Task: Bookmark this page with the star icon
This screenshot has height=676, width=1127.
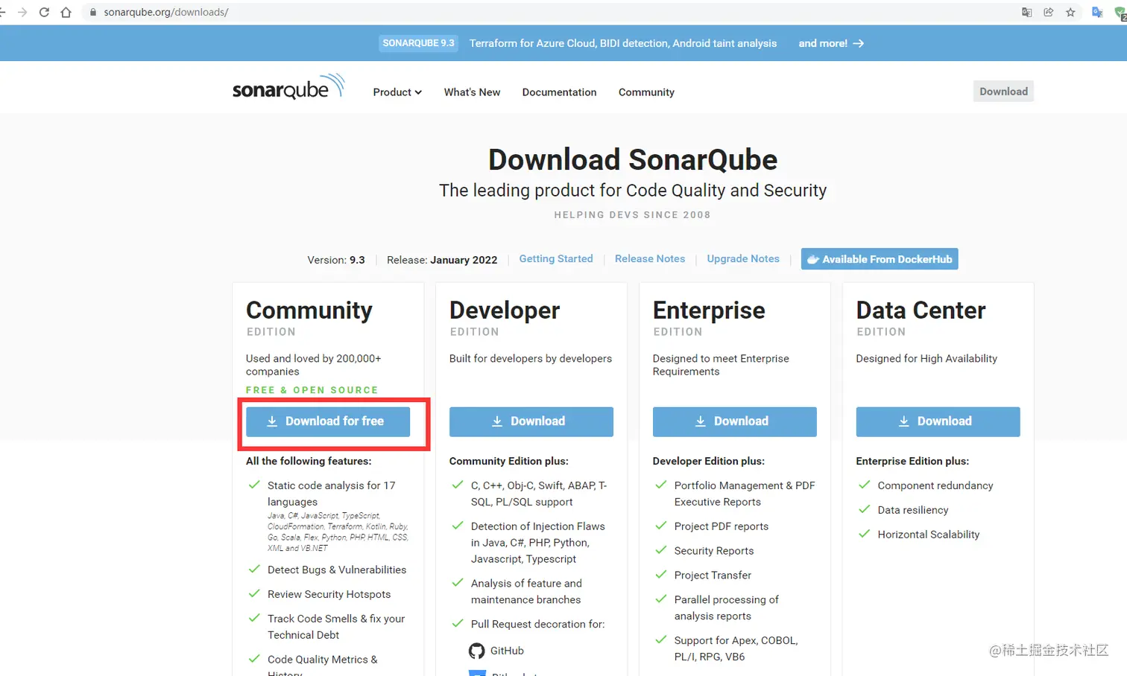Action: 1070,12
